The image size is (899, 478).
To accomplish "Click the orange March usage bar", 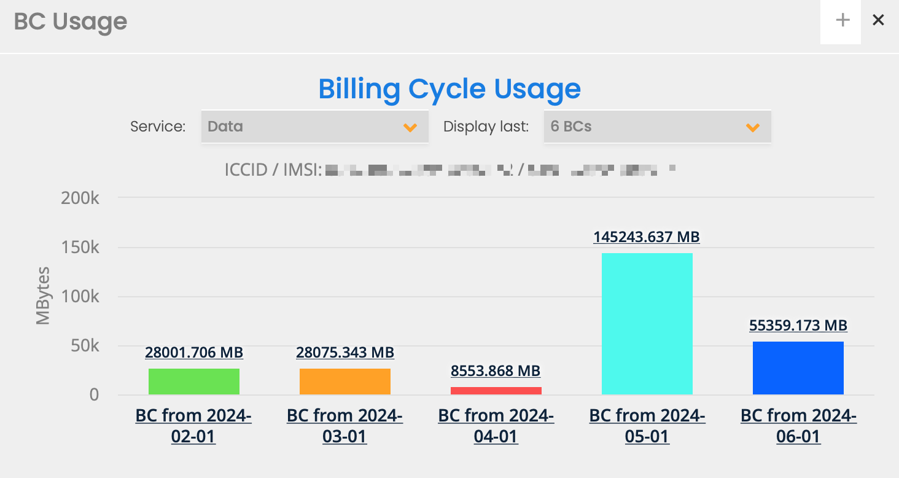I will 345,382.
